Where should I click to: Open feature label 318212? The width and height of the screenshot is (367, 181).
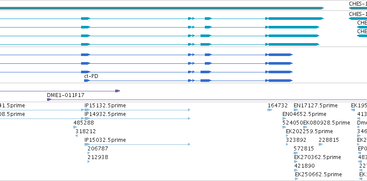tap(85, 131)
